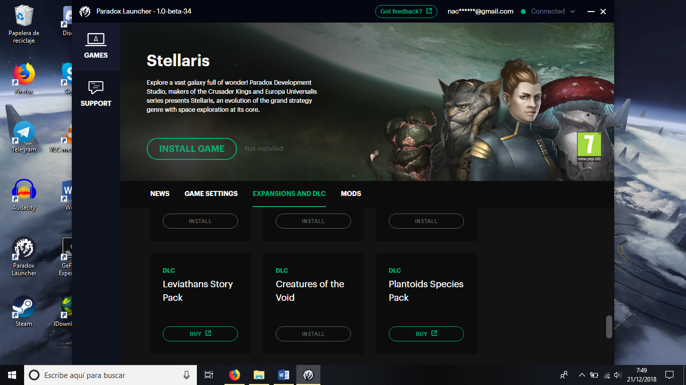Switch to the MODS tab
Viewport: 686px width, 385px height.
pos(351,194)
